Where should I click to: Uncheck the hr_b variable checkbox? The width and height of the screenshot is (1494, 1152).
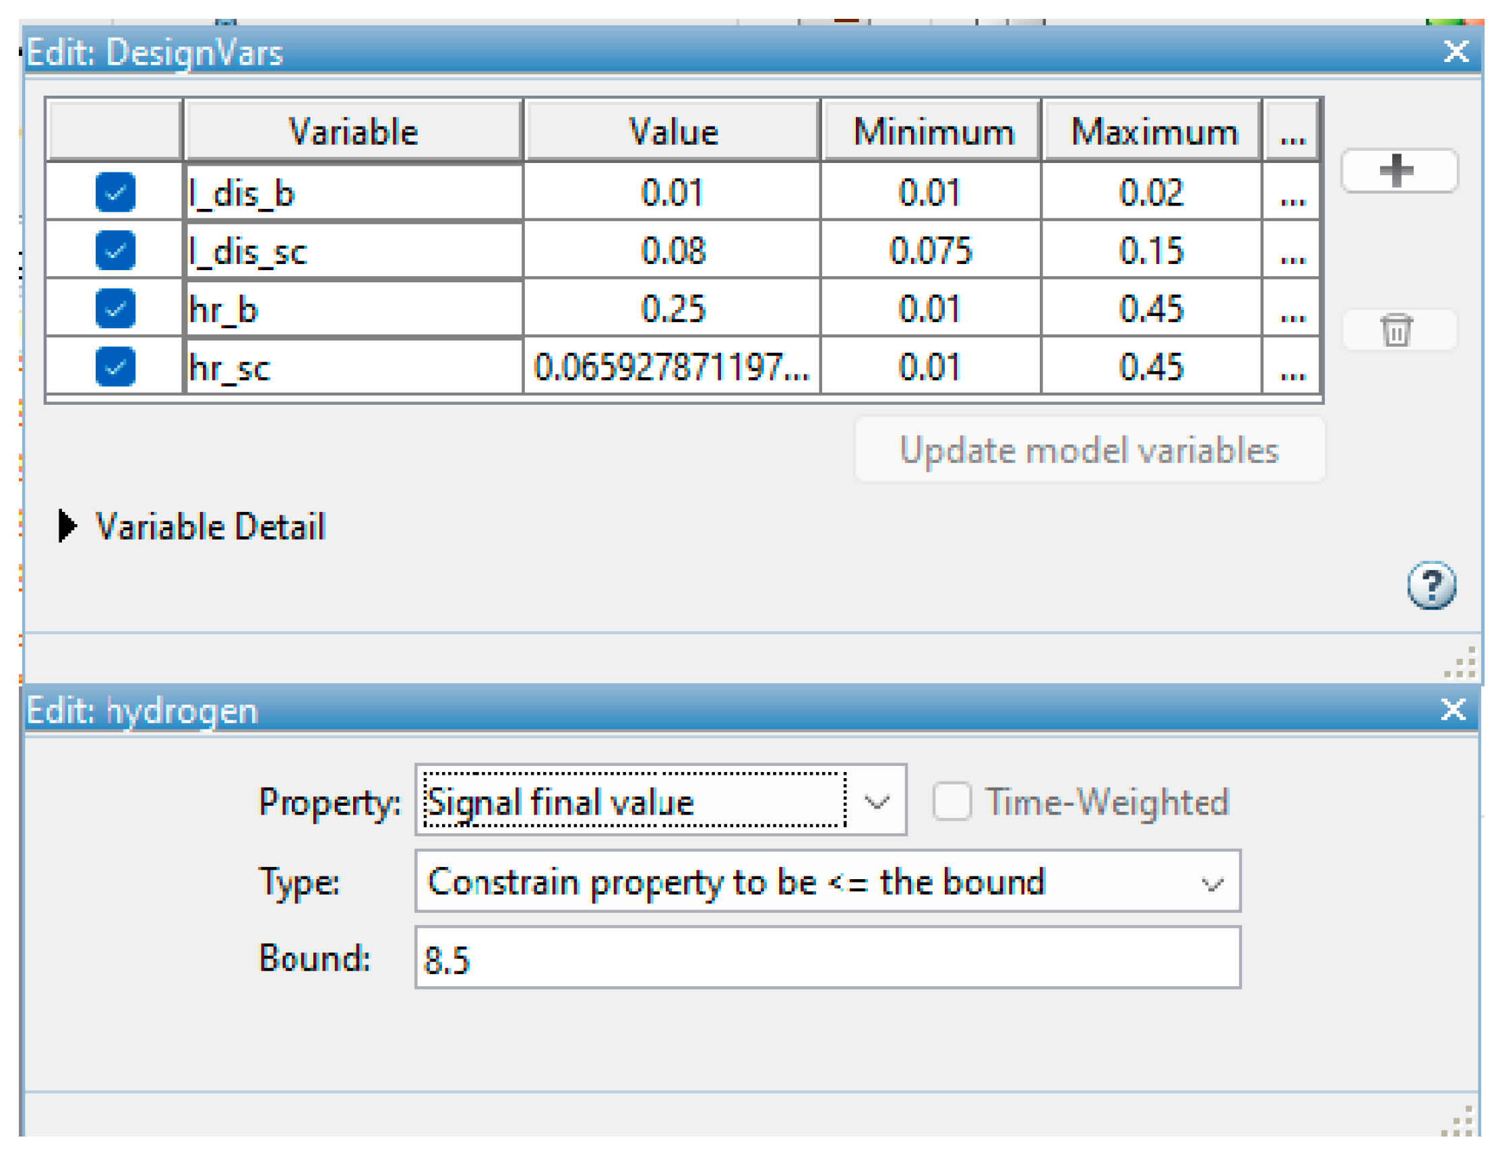pos(115,309)
